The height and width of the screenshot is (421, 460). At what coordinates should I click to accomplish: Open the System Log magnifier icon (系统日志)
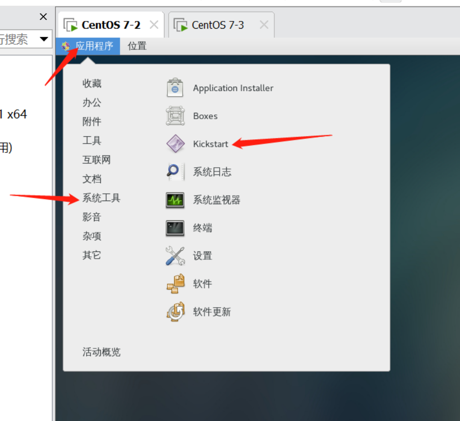(x=175, y=172)
